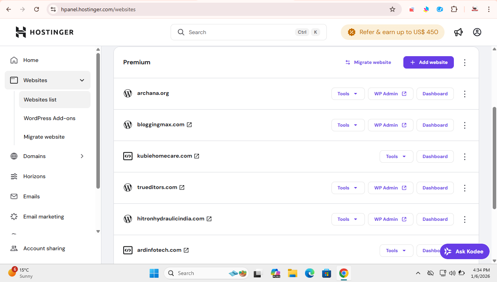This screenshot has height=282, width=497.
Task: Open the user profile account icon
Action: click(x=477, y=32)
